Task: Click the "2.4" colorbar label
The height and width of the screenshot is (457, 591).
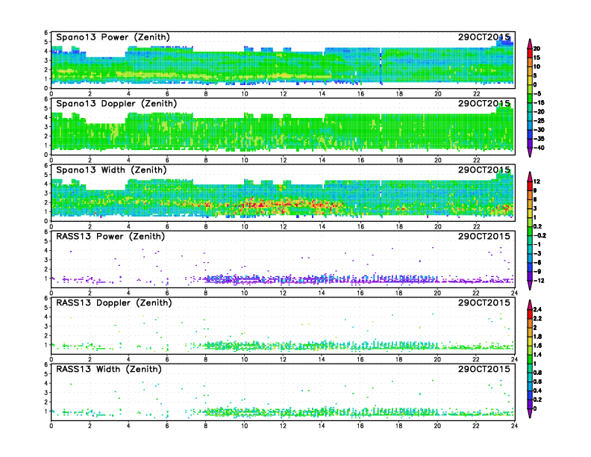Action: 538,309
